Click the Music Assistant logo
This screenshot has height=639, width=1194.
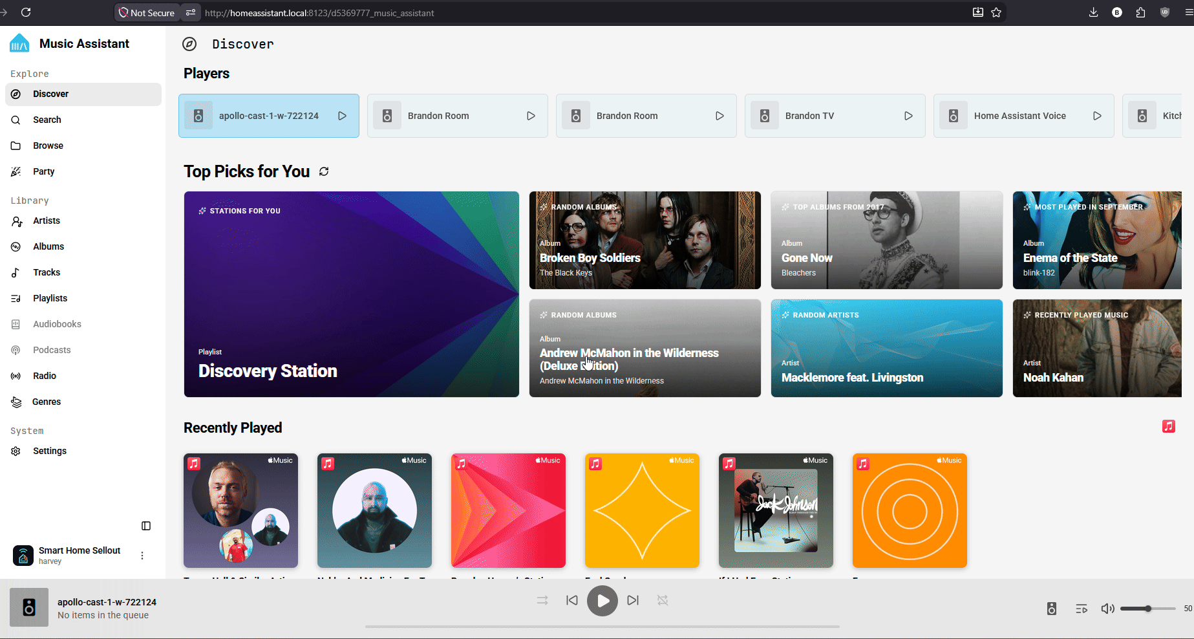(19, 43)
